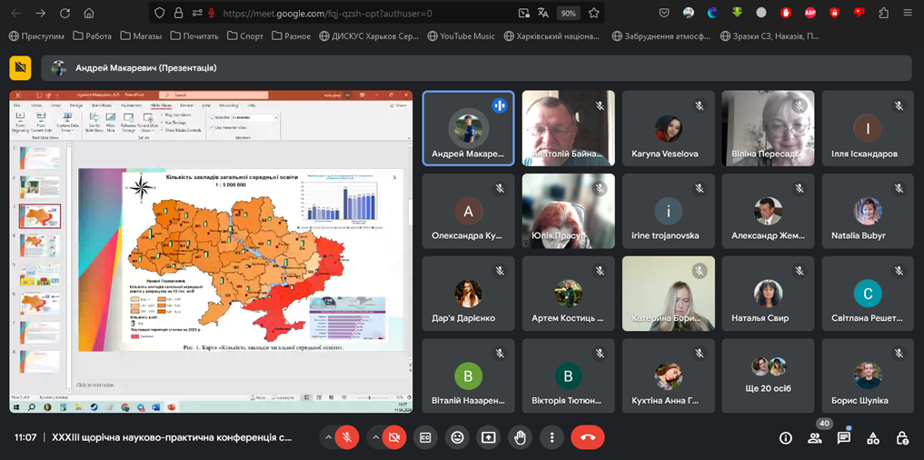Open the chat panel
The image size is (924, 460).
coord(843,437)
